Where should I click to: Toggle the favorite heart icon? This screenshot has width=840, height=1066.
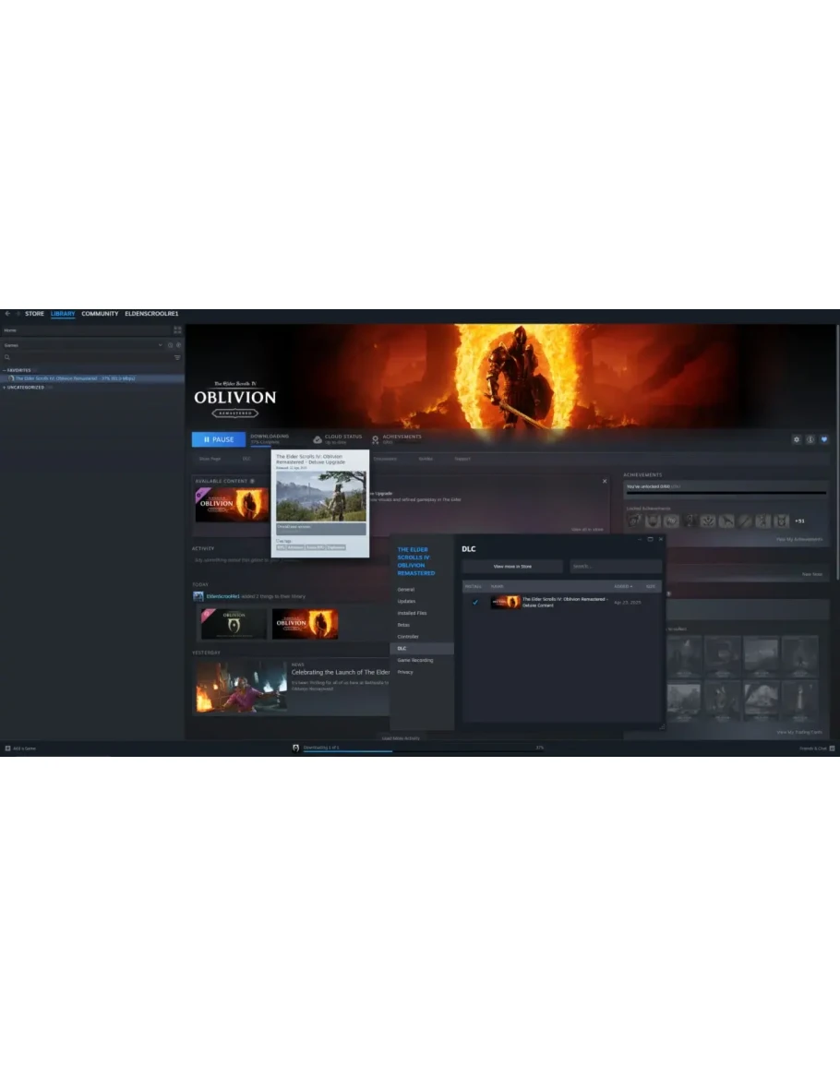pyautogui.click(x=824, y=439)
